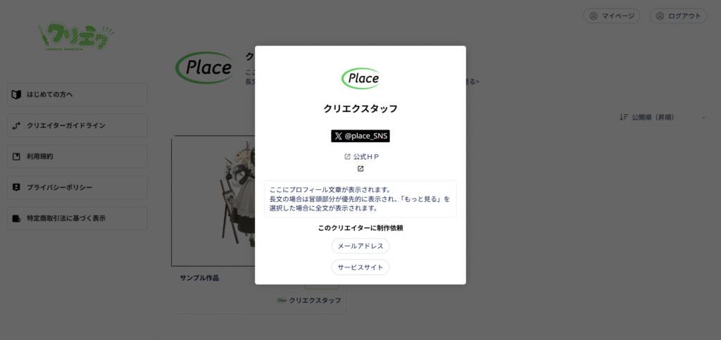Click the external link icon beside 公式ＨＰ
This screenshot has width=721, height=340.
[x=348, y=157]
